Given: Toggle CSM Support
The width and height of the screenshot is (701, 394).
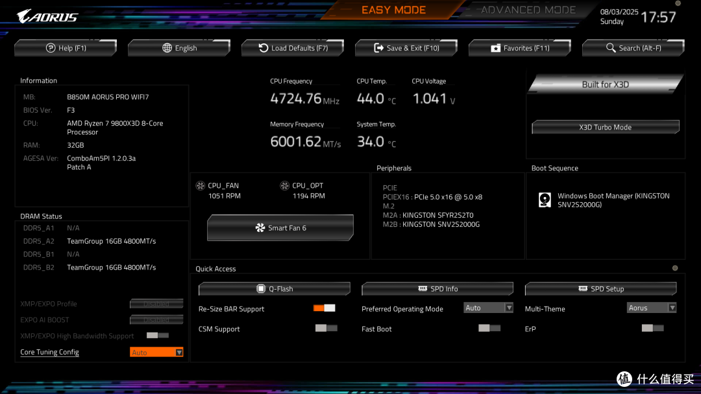Looking at the screenshot, I should (326, 328).
